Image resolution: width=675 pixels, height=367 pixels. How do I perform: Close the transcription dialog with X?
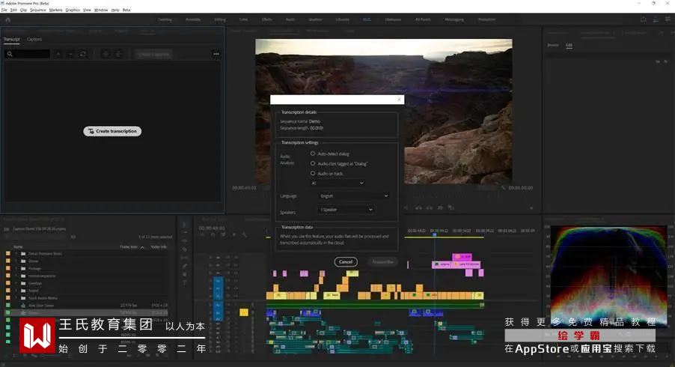399,100
